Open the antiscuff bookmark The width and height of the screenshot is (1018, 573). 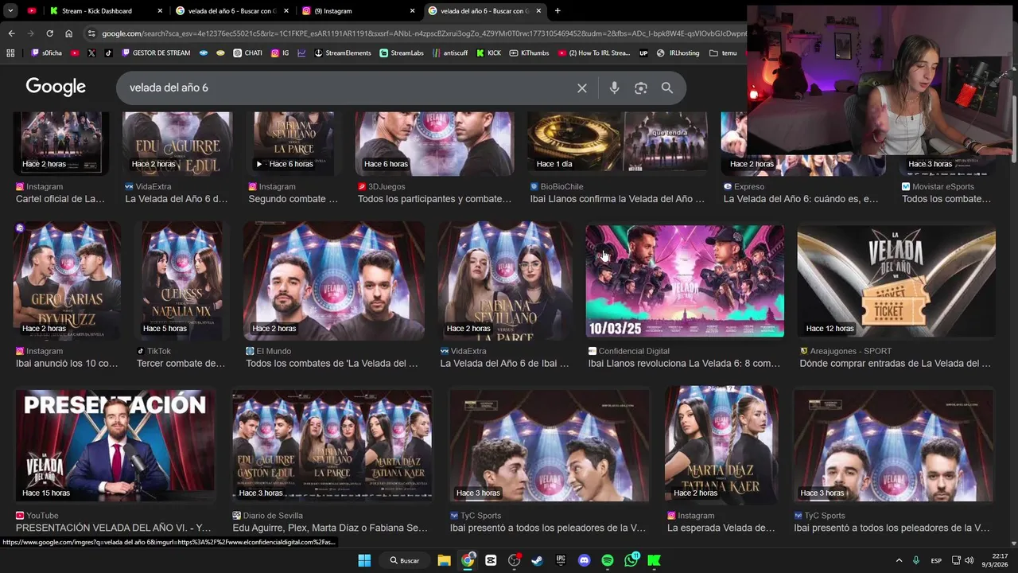[450, 53]
